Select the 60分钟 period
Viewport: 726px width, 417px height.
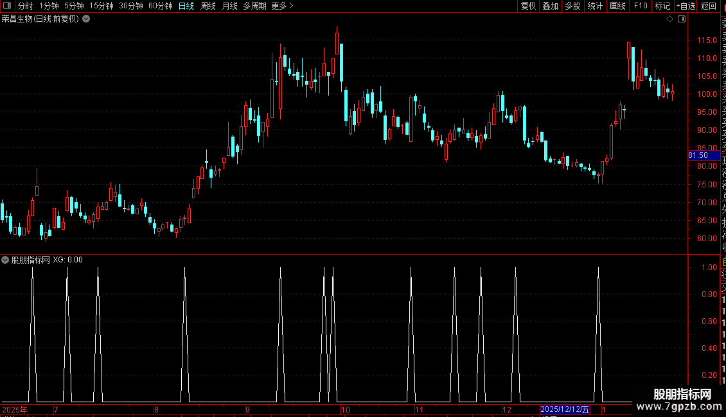[x=161, y=6]
